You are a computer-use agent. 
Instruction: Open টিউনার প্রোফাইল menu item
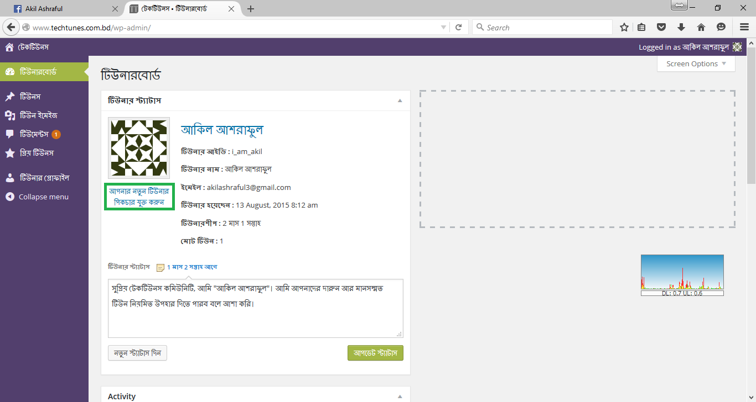point(44,178)
